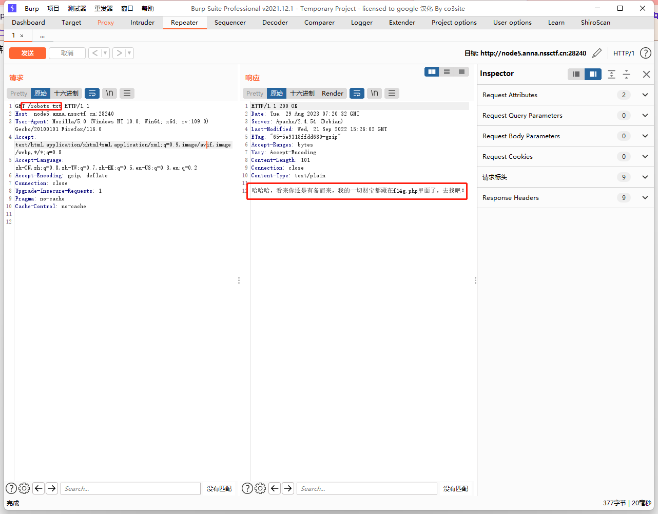Click the 取消 cancel button
The height and width of the screenshot is (514, 658).
coord(67,53)
